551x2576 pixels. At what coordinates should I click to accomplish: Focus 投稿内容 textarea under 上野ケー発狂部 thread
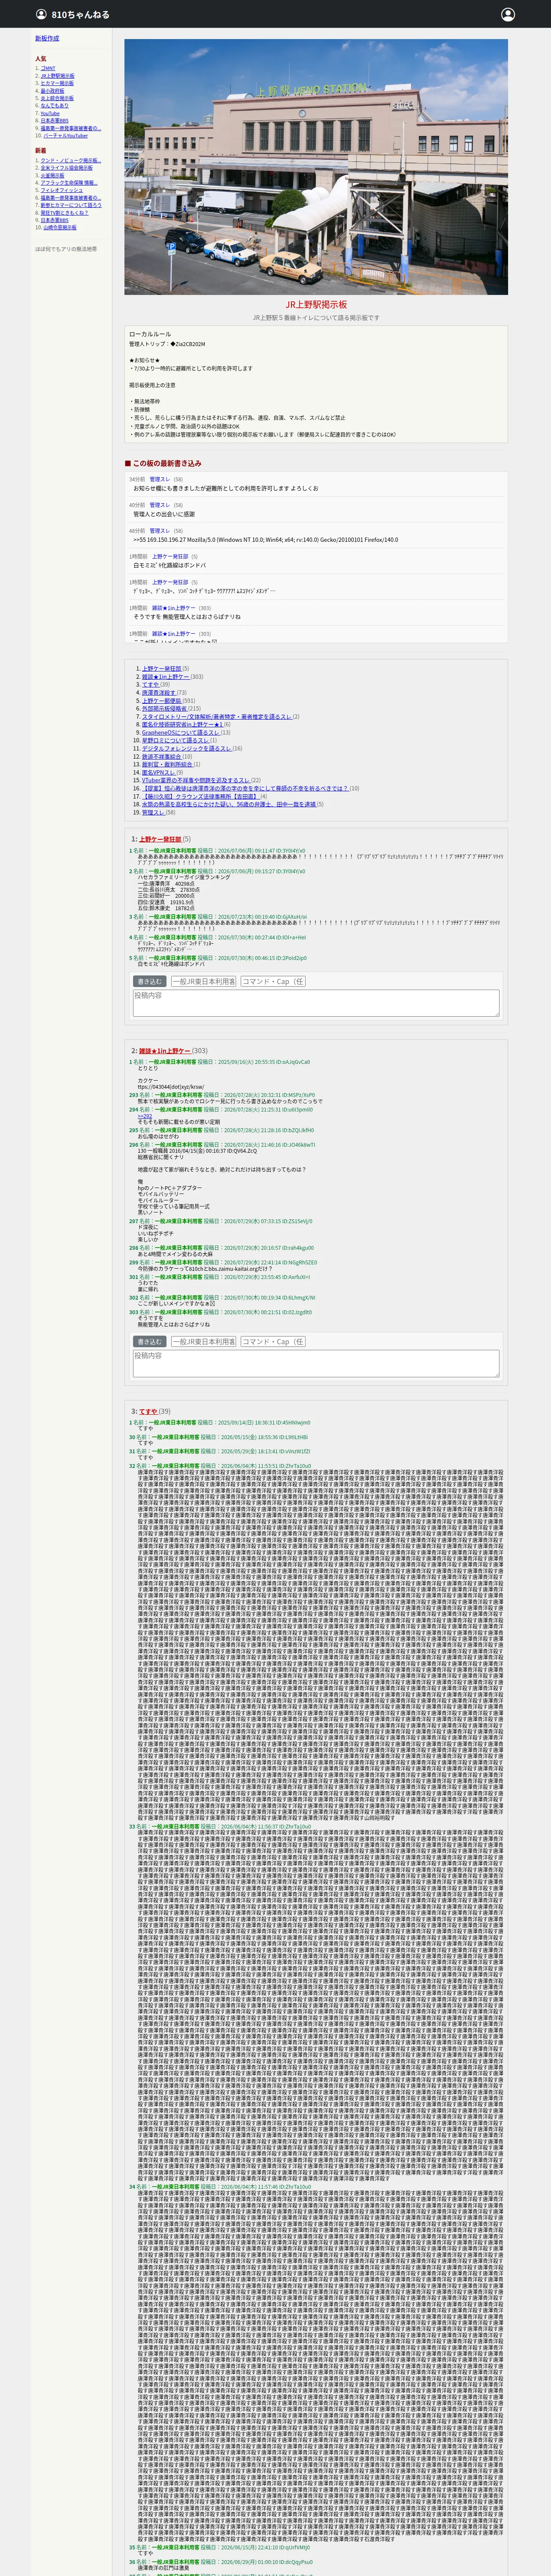point(316,1003)
